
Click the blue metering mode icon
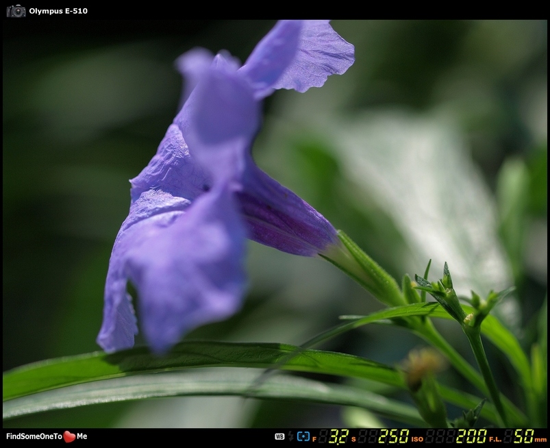coord(303,436)
